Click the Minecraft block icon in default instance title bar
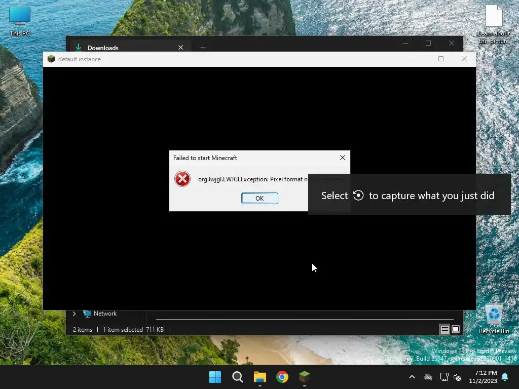 51,59
